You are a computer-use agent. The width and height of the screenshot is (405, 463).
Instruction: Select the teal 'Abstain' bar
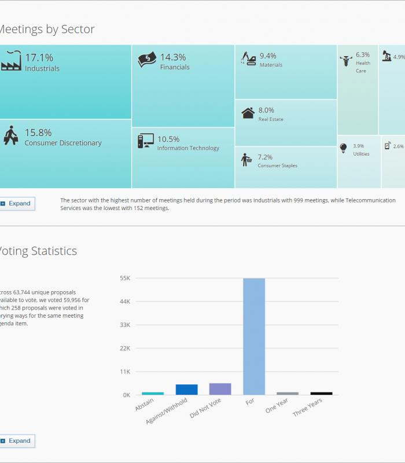153,394
